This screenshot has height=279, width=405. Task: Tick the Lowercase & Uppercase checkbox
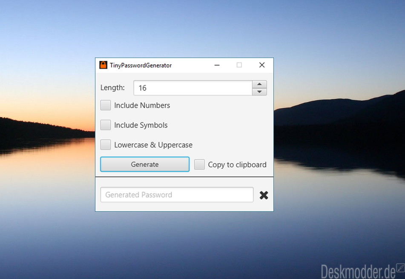coord(106,145)
